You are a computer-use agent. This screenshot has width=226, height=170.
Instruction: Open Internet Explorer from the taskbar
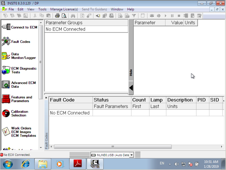pyautogui.click(x=26, y=164)
